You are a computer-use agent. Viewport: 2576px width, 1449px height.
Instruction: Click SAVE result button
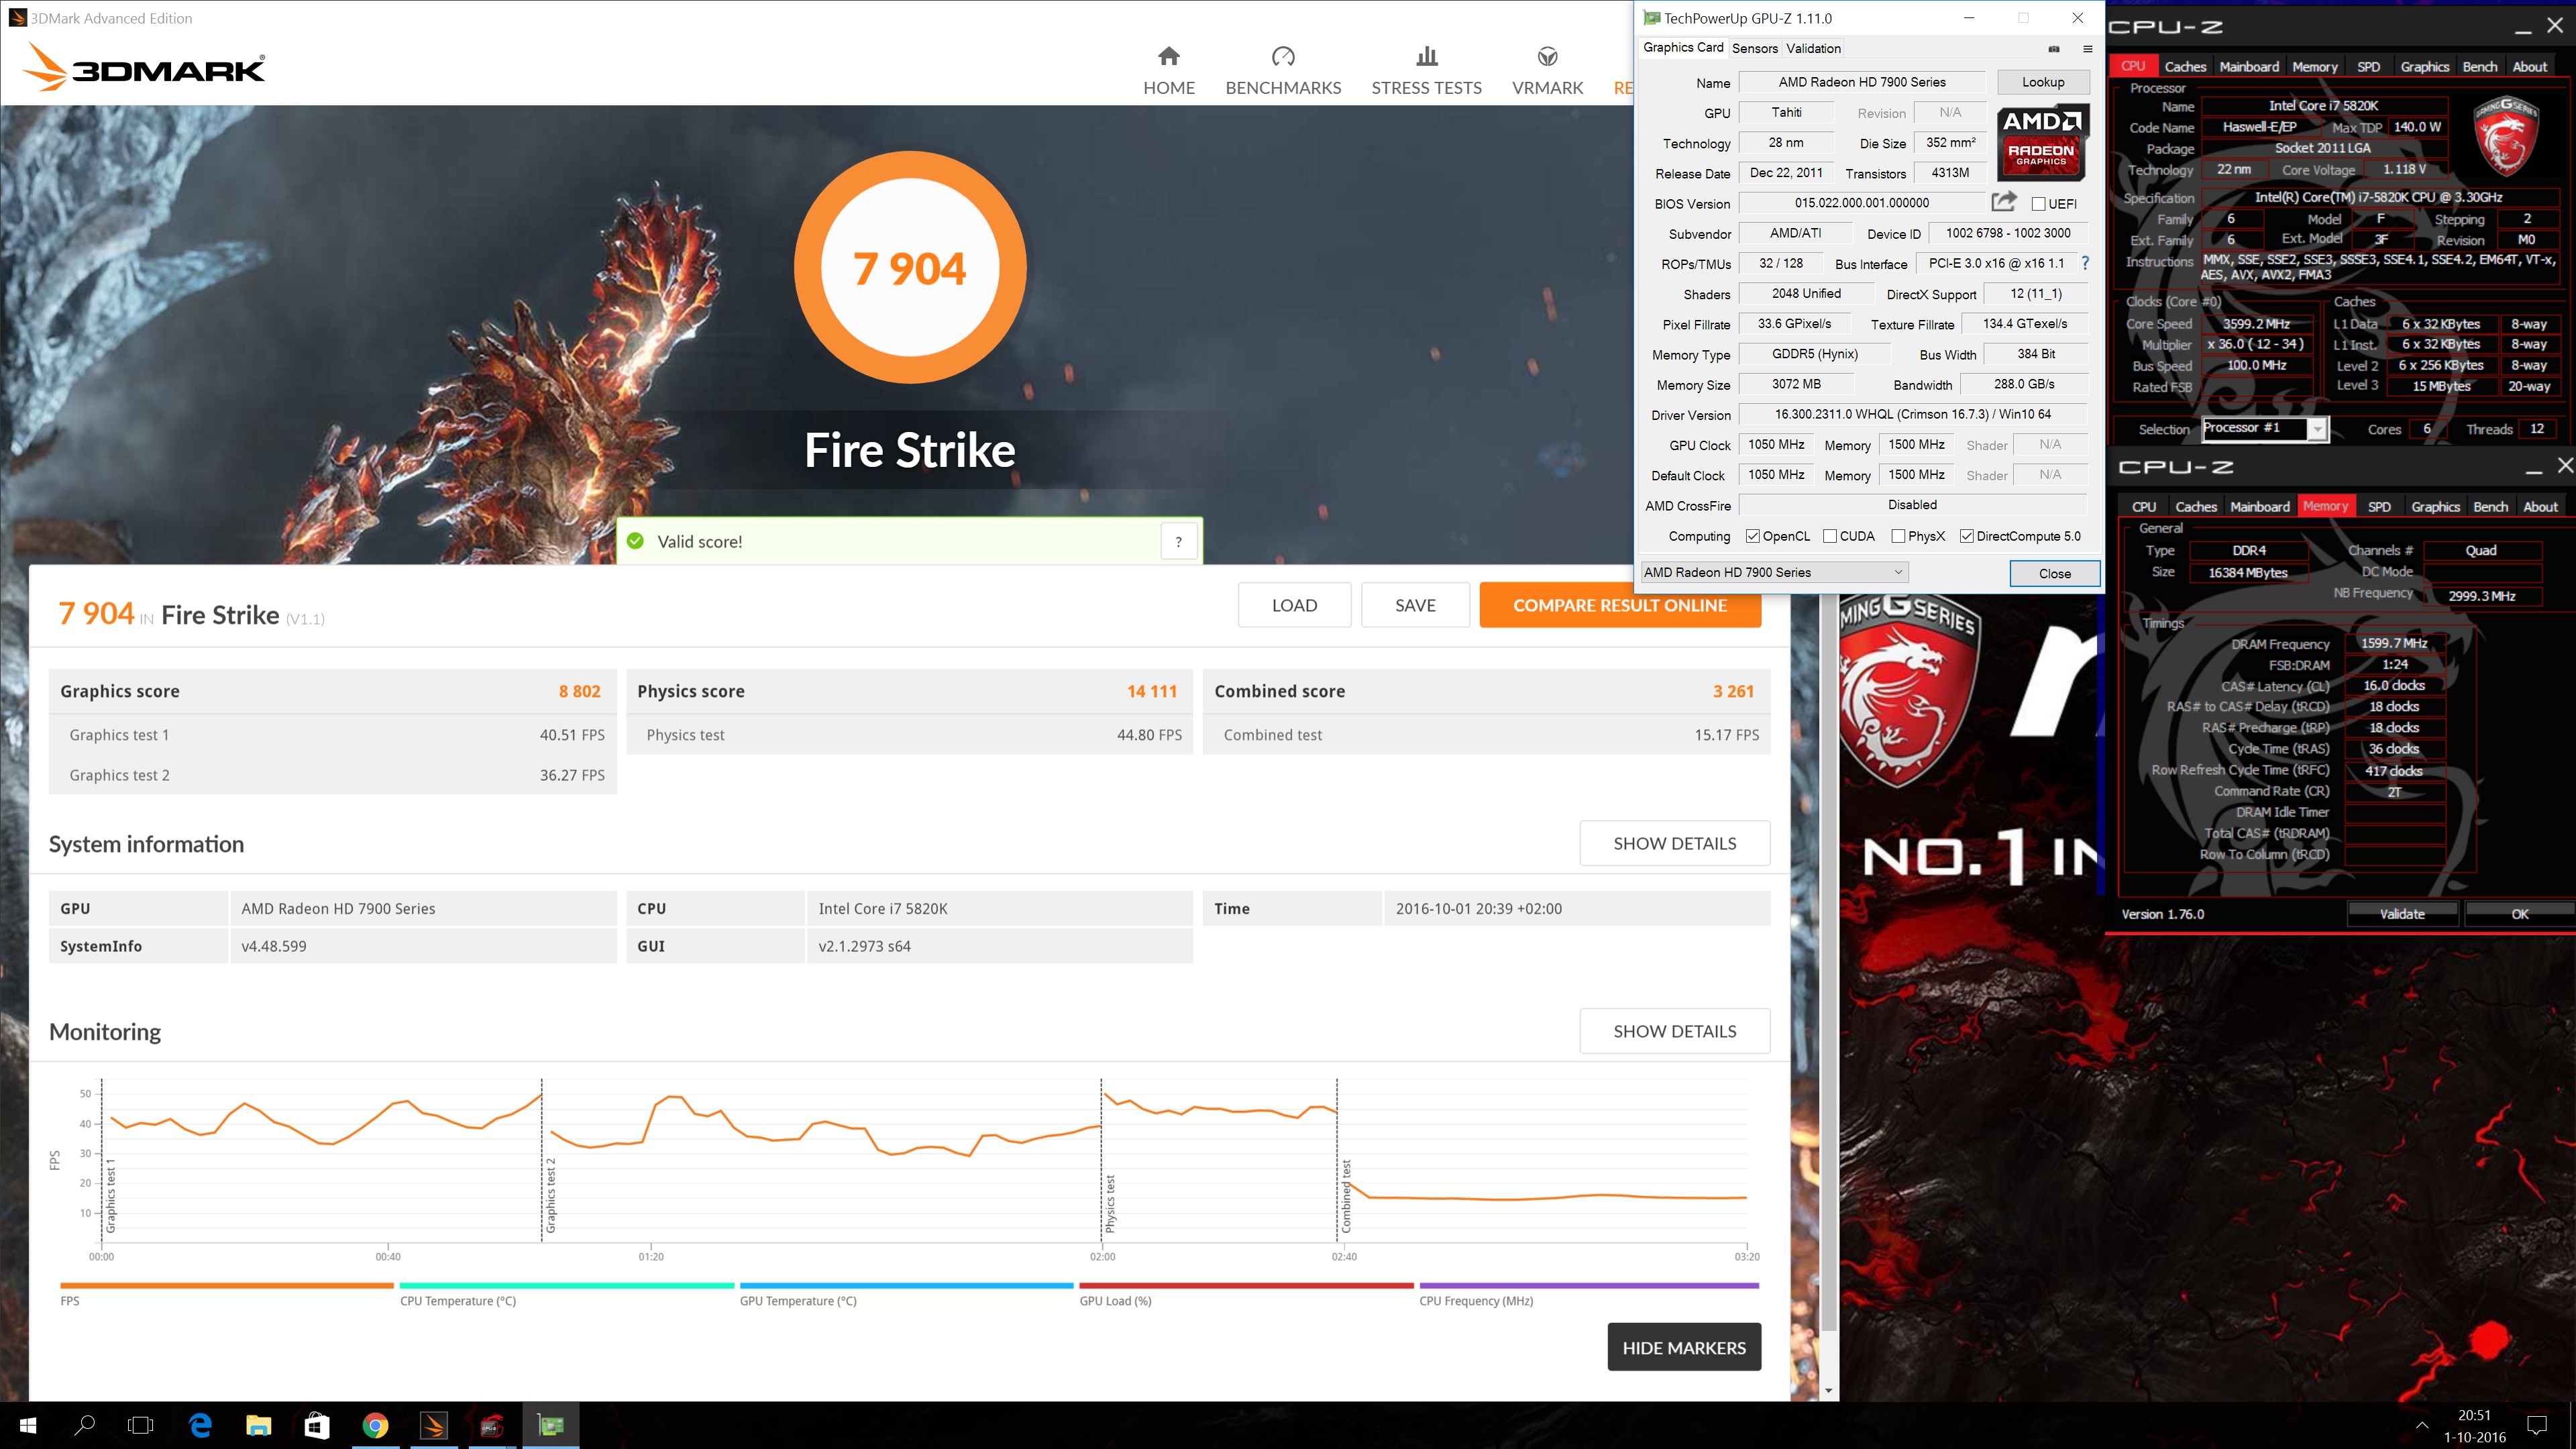[x=1415, y=605]
